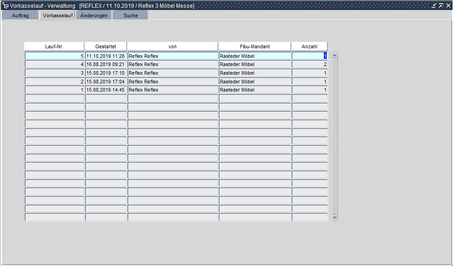Click the scroll up arrow of the table
The width and height of the screenshot is (453, 266).
pos(334,56)
